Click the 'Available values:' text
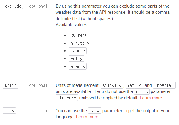179x125 pixels. point(72,25)
